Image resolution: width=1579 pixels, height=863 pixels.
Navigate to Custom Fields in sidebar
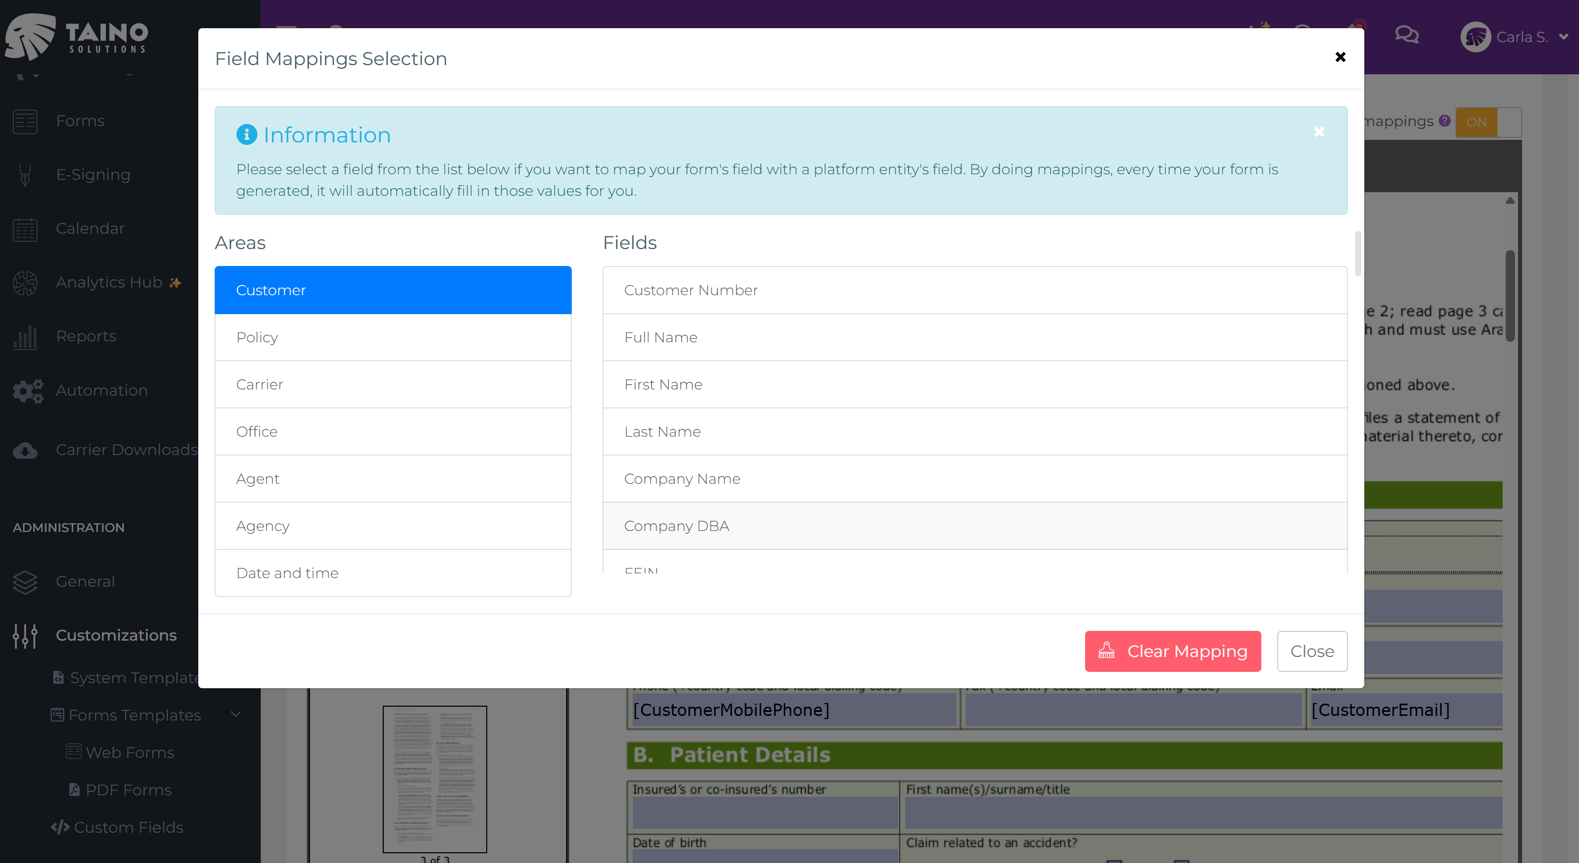click(x=128, y=828)
